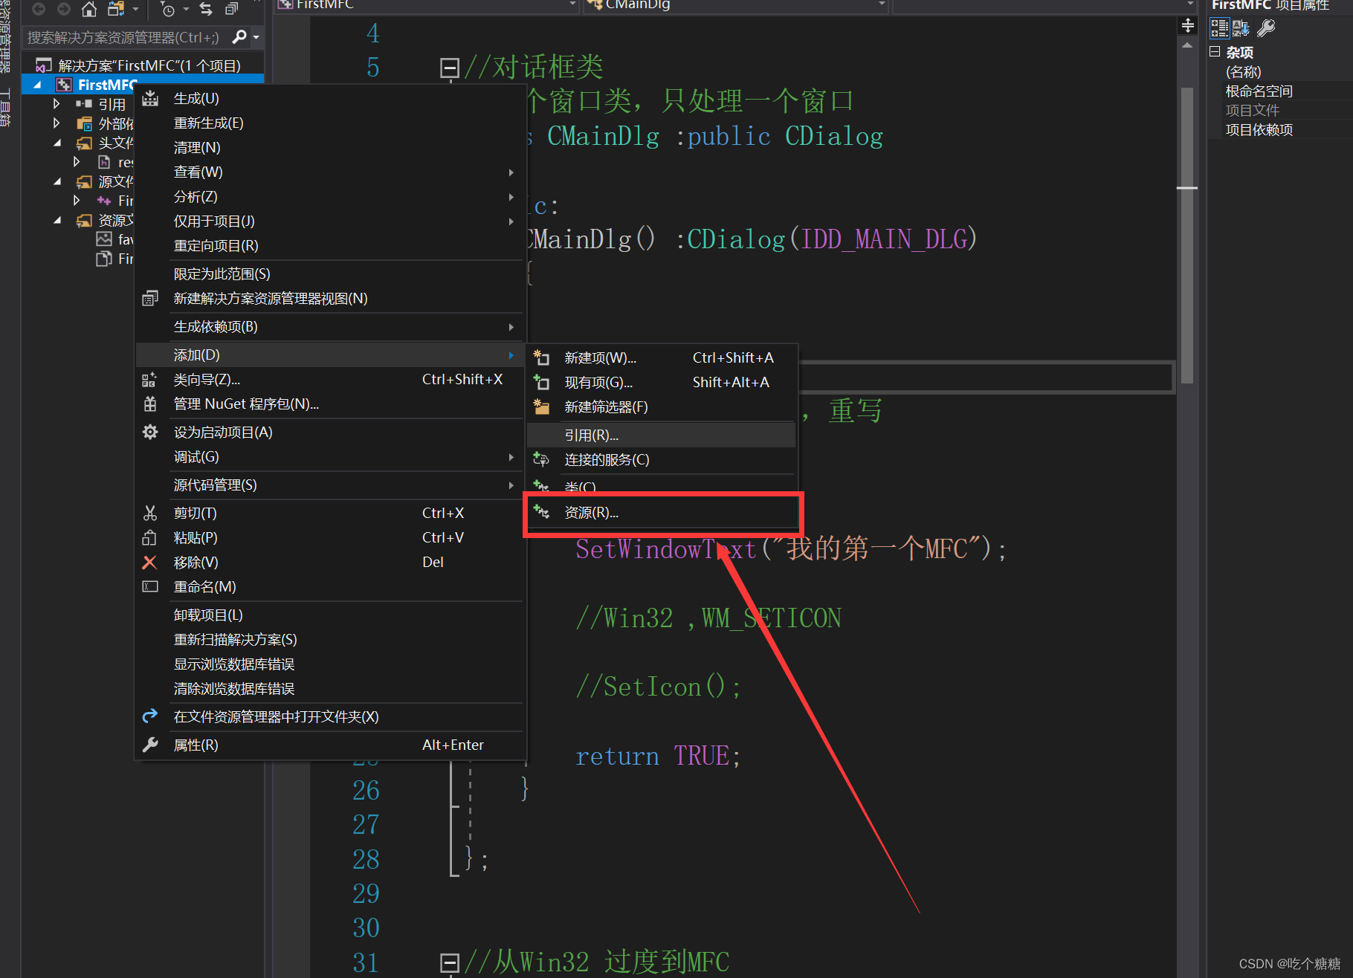Choose 重新扫描解决方案(S) menu entry
This screenshot has width=1353, height=978.
click(331, 639)
